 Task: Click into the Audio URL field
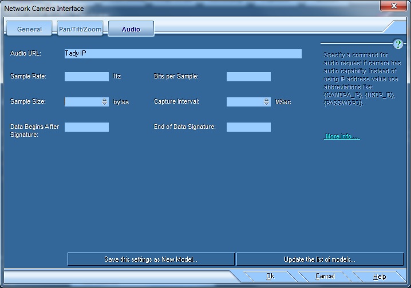click(183, 54)
